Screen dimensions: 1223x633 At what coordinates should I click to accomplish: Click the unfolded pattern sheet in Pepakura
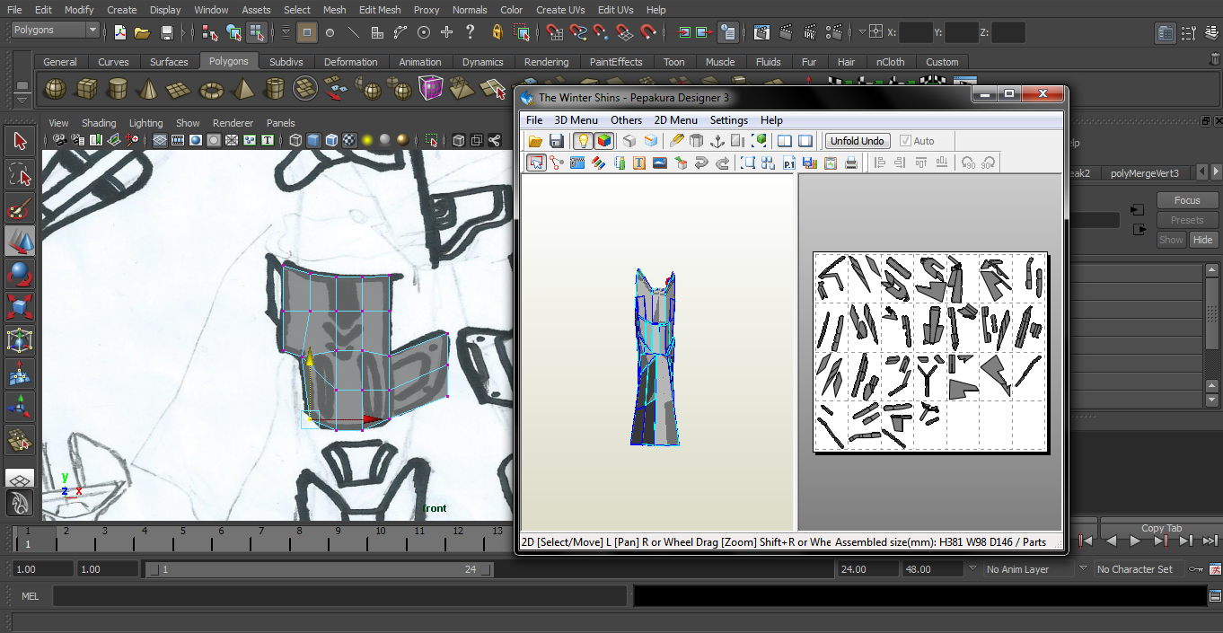930,351
